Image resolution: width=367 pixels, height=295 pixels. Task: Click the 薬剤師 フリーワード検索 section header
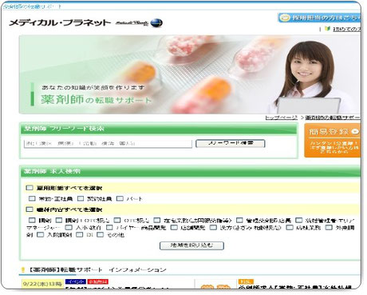[159, 129]
